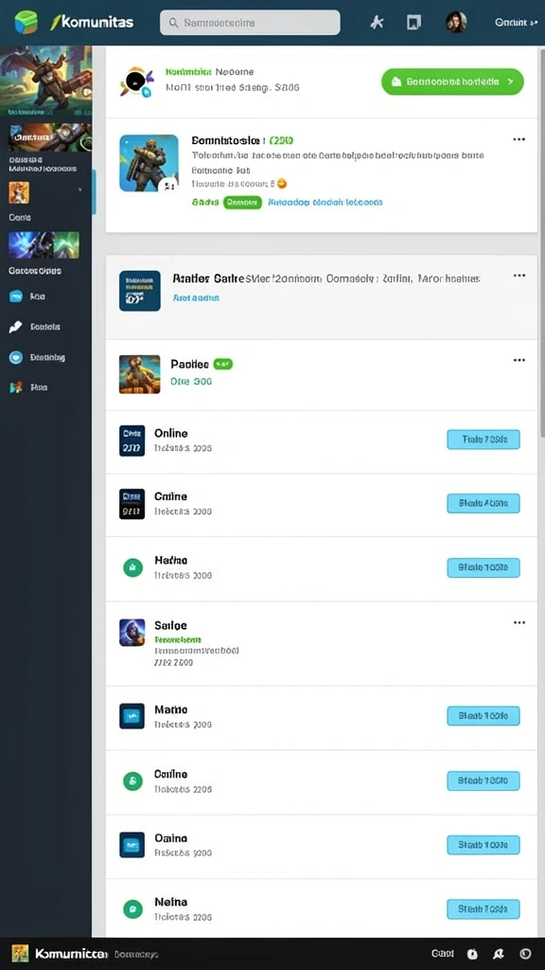Viewport: 545px width, 970px height.
Task: Click the dark blue icon beside Oaina
Action: click(x=132, y=844)
